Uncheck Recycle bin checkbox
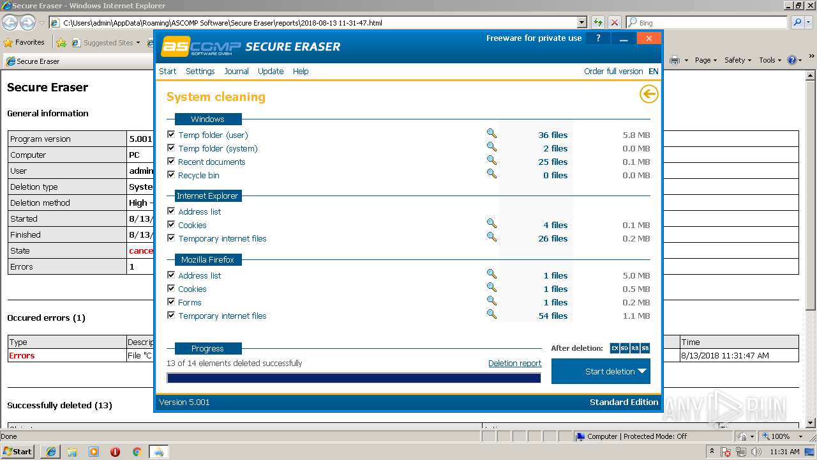Viewport: 817px width, 460px height. pos(171,175)
